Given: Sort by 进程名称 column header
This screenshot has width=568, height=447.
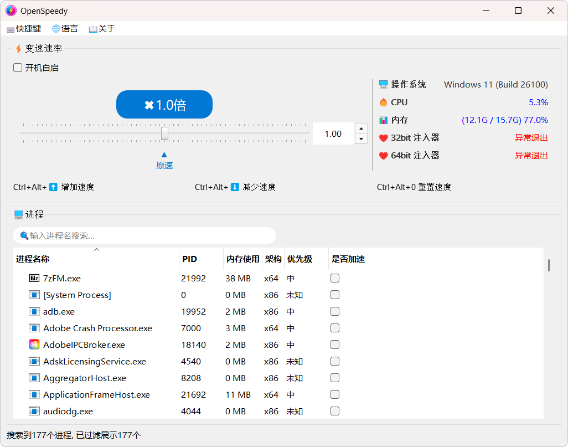Looking at the screenshot, I should 96,259.
